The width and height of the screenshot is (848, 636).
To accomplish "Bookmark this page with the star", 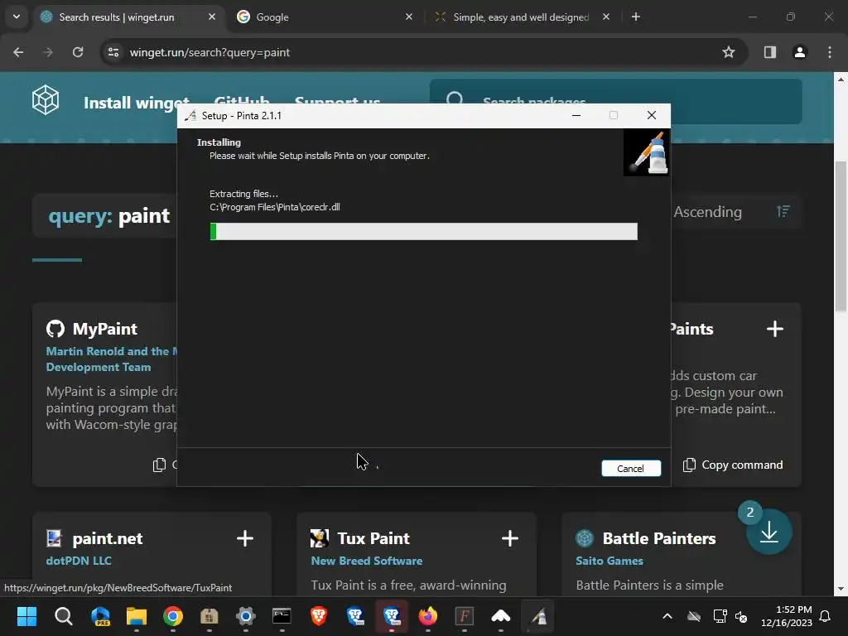I will [729, 52].
